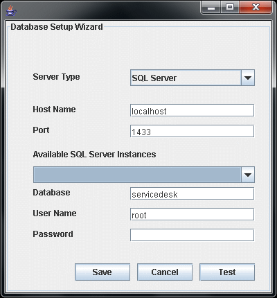277x298 pixels.
Task: Click the Java coffee cup window icon
Action: pyautogui.click(x=11, y=10)
